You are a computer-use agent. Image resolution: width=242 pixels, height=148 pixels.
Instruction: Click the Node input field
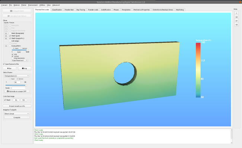[19, 88]
